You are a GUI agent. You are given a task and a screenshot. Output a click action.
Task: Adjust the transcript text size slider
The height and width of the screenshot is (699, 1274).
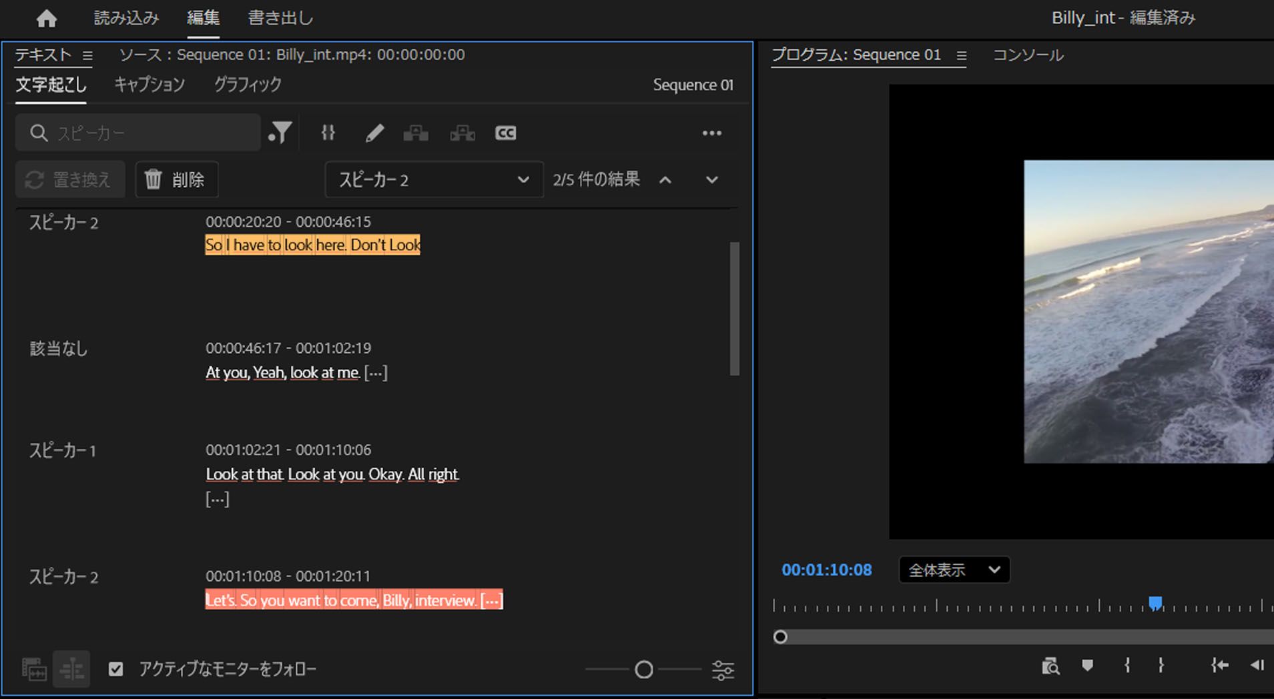click(x=642, y=669)
